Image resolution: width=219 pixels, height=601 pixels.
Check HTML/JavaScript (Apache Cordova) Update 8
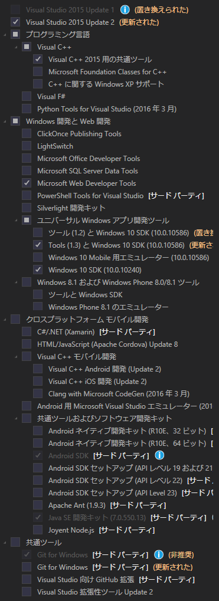(27, 344)
